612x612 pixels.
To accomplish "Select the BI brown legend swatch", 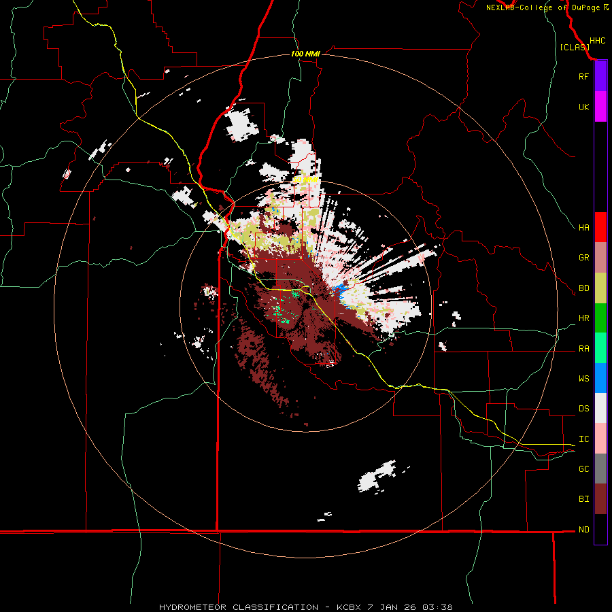I will [x=600, y=499].
